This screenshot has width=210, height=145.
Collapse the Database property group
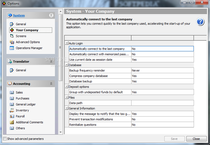click(x=67, y=65)
